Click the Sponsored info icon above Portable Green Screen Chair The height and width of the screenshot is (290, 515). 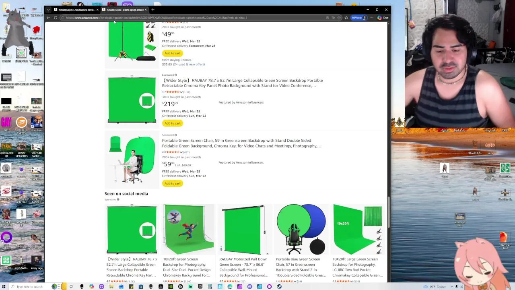175,135
